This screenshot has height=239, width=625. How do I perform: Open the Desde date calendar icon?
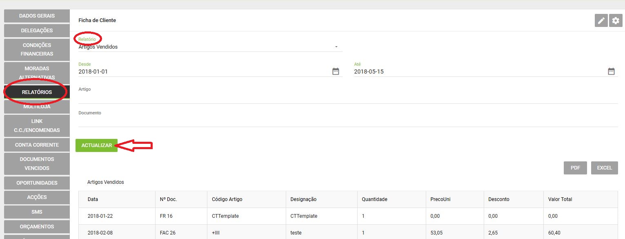336,71
